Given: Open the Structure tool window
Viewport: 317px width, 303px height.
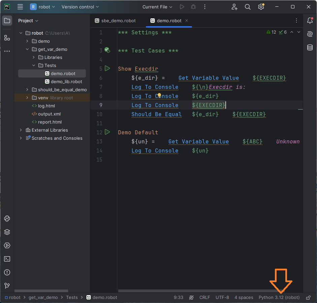Looking at the screenshot, I should point(7,38).
